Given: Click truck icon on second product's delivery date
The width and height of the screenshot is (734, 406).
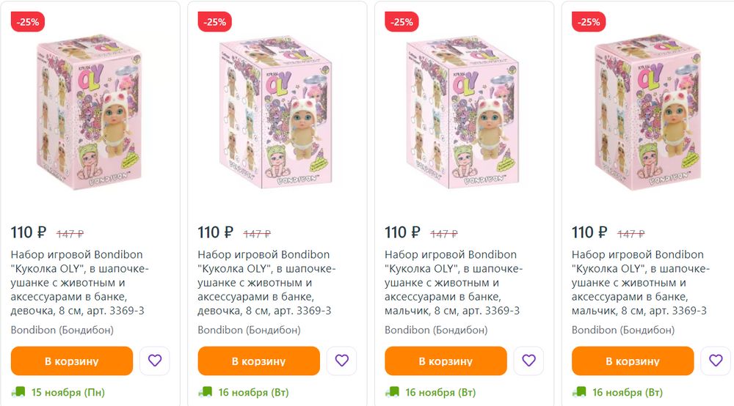Looking at the screenshot, I should pyautogui.click(x=206, y=392).
